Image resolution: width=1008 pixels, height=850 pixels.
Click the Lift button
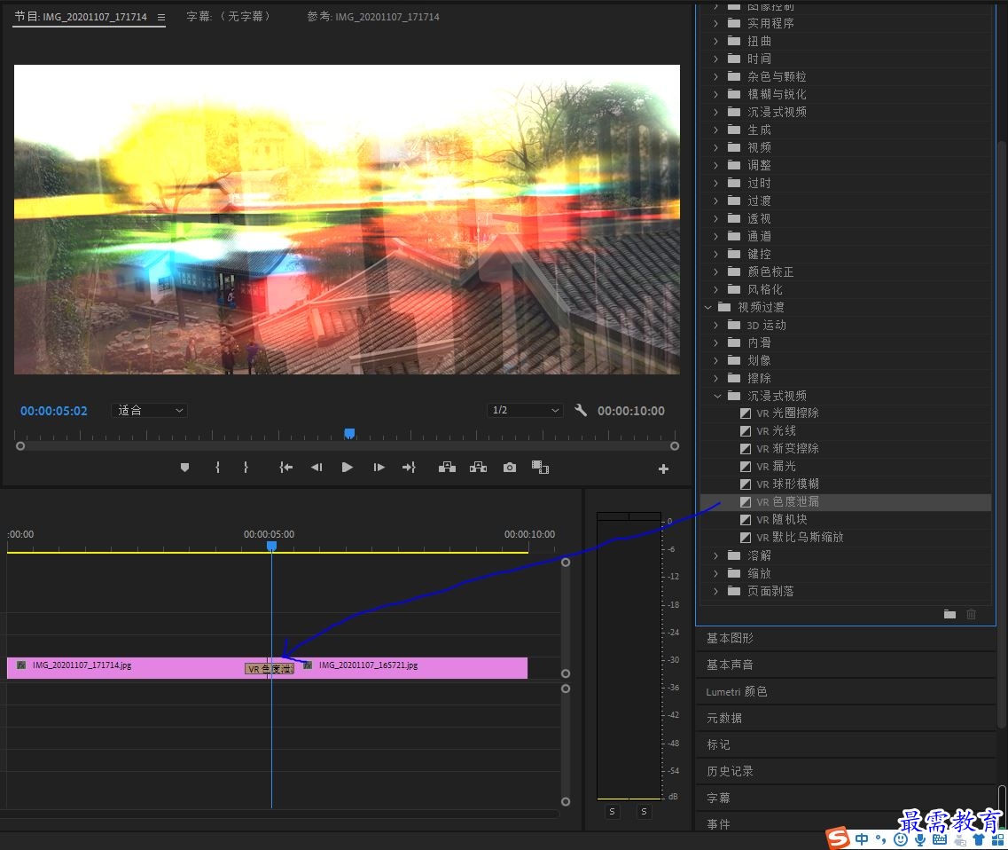pyautogui.click(x=447, y=468)
